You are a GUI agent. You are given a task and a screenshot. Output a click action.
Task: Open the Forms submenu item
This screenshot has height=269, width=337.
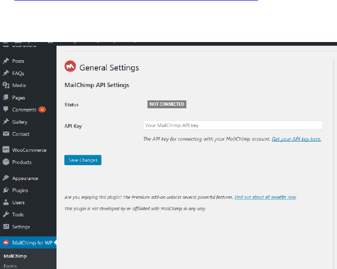(x=10, y=266)
